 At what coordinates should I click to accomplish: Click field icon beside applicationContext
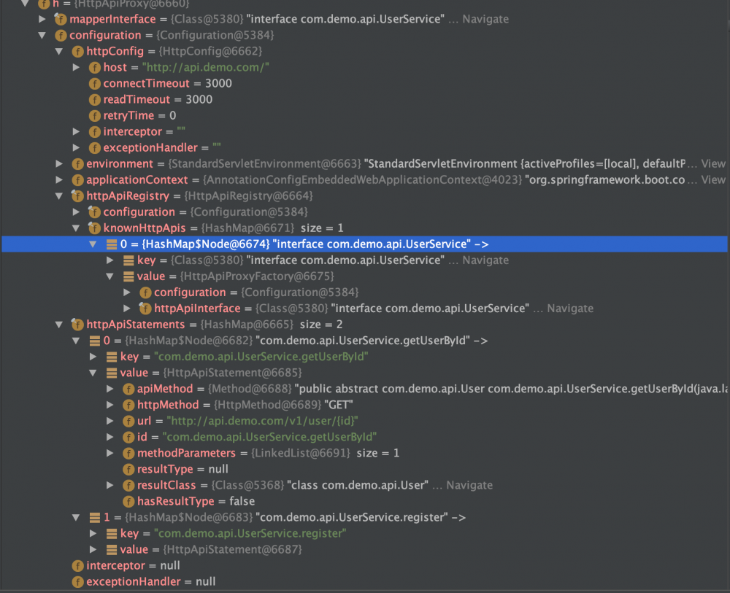[77, 180]
